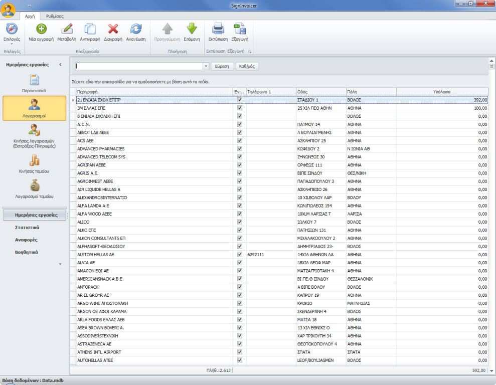
Task: Click grid scrollbar up arrow
Action: [x=491, y=60]
